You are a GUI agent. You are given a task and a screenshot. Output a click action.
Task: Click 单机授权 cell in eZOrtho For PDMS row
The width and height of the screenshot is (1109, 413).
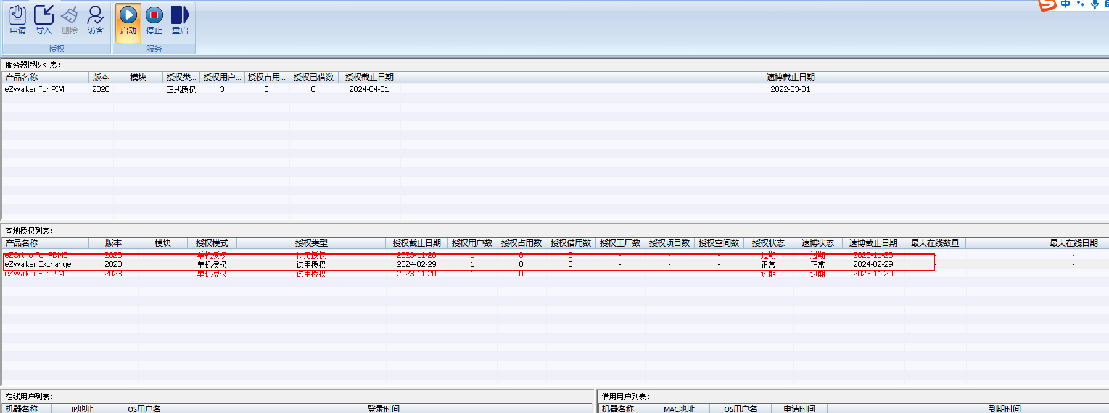(212, 255)
